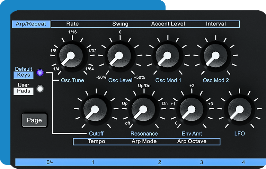This screenshot has height=169, width=266.
Task: Click the +2 octave marking
Action: [192, 86]
